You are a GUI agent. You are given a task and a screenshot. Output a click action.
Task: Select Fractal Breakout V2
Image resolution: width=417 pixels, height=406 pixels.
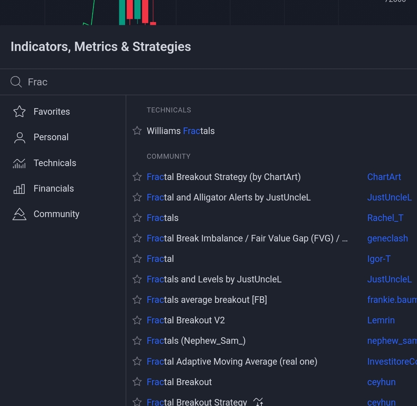(x=186, y=320)
